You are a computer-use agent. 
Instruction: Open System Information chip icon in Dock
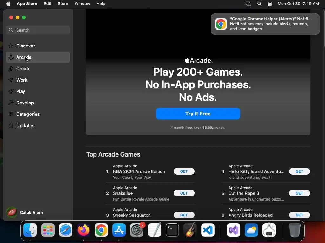269,230
